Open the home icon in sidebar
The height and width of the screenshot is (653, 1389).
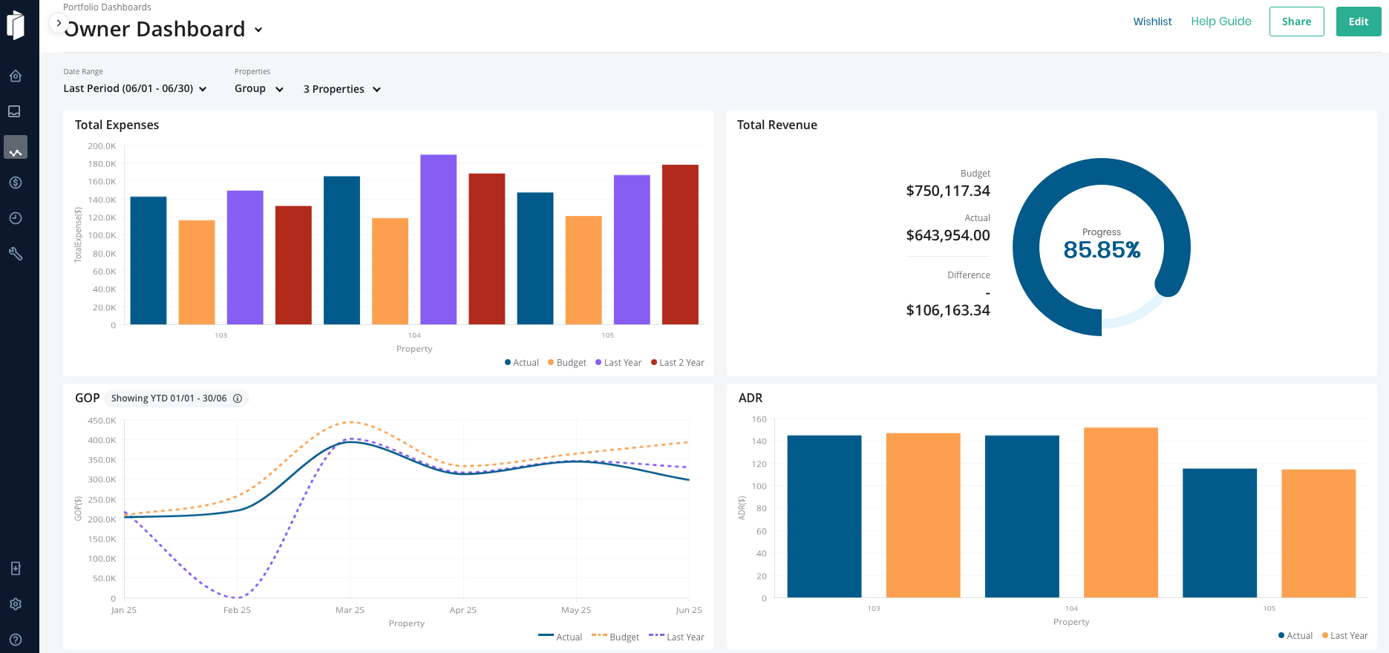pyautogui.click(x=16, y=76)
